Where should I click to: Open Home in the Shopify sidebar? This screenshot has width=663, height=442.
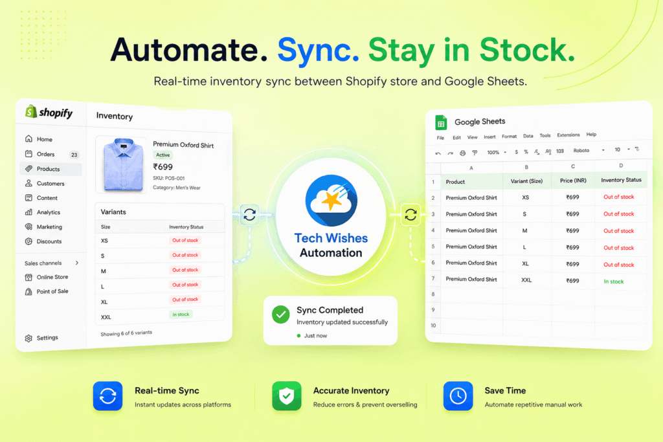(x=38, y=139)
